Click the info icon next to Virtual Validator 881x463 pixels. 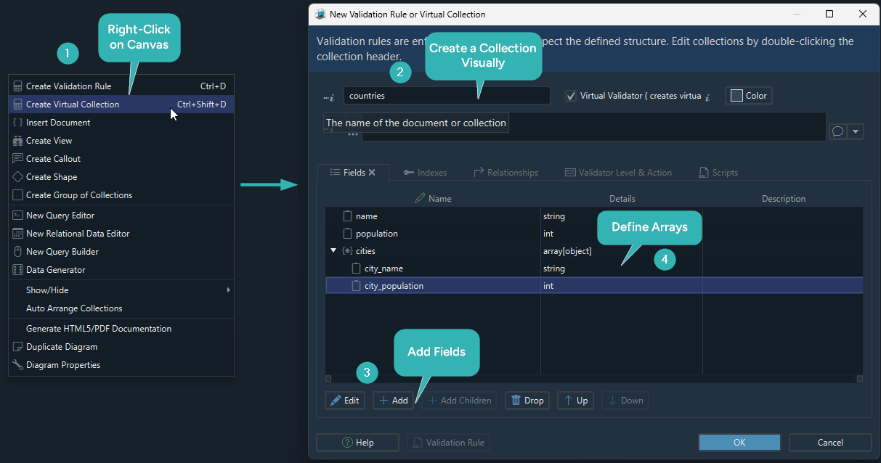click(707, 96)
